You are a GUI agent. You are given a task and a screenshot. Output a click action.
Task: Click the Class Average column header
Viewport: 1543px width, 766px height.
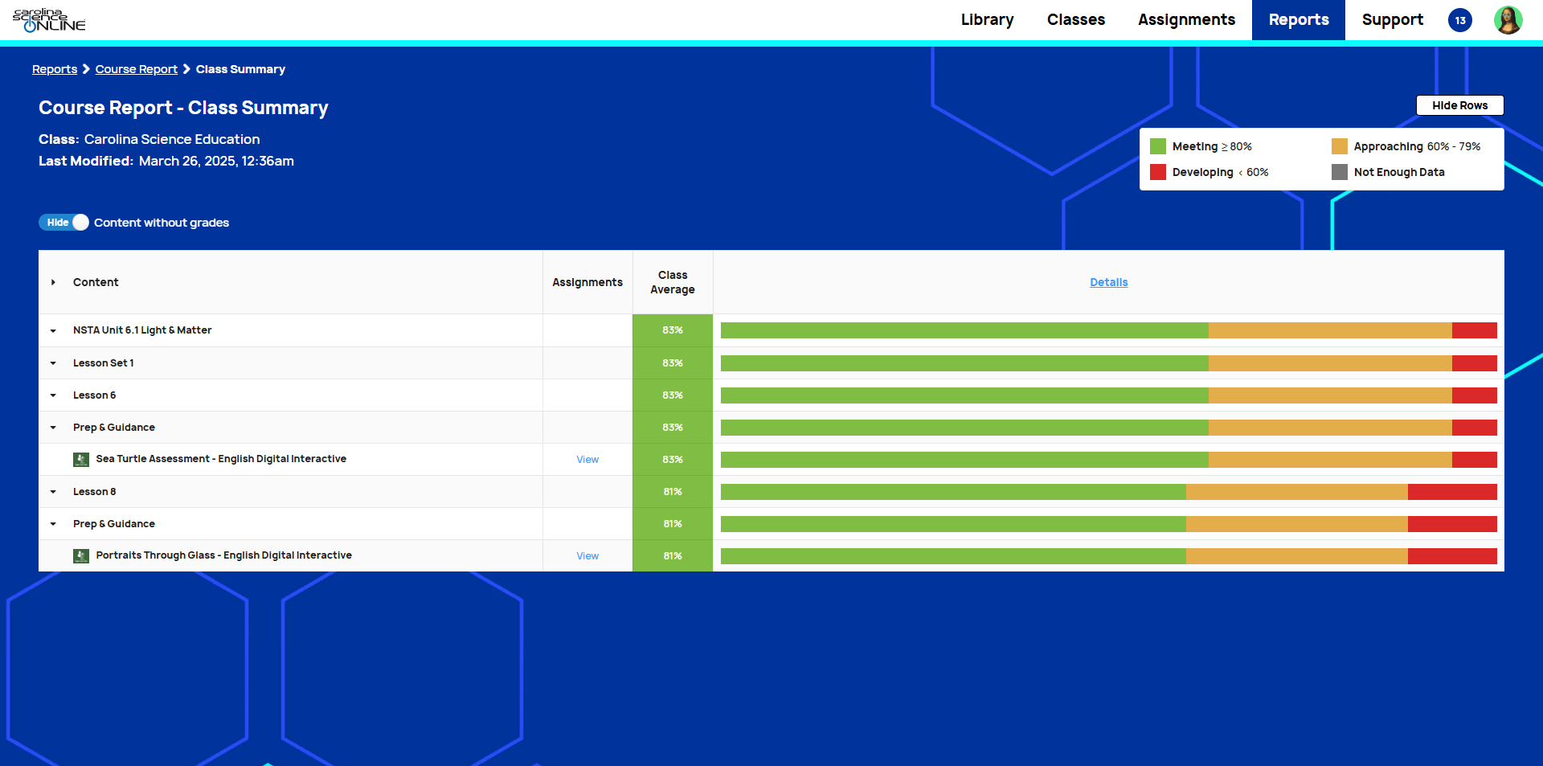[673, 282]
